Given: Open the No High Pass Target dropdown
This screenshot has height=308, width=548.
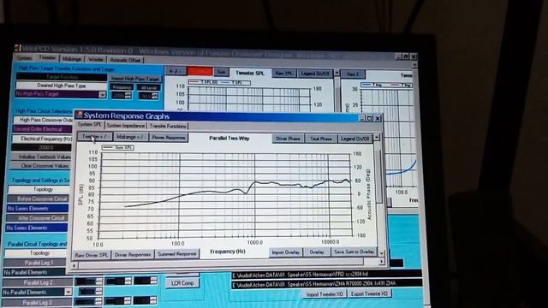Looking at the screenshot, I should click(x=103, y=95).
